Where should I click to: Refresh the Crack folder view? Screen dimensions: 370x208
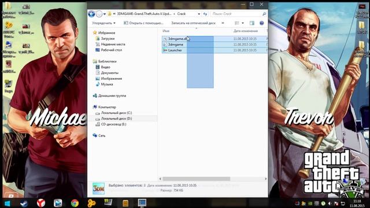coord(205,14)
